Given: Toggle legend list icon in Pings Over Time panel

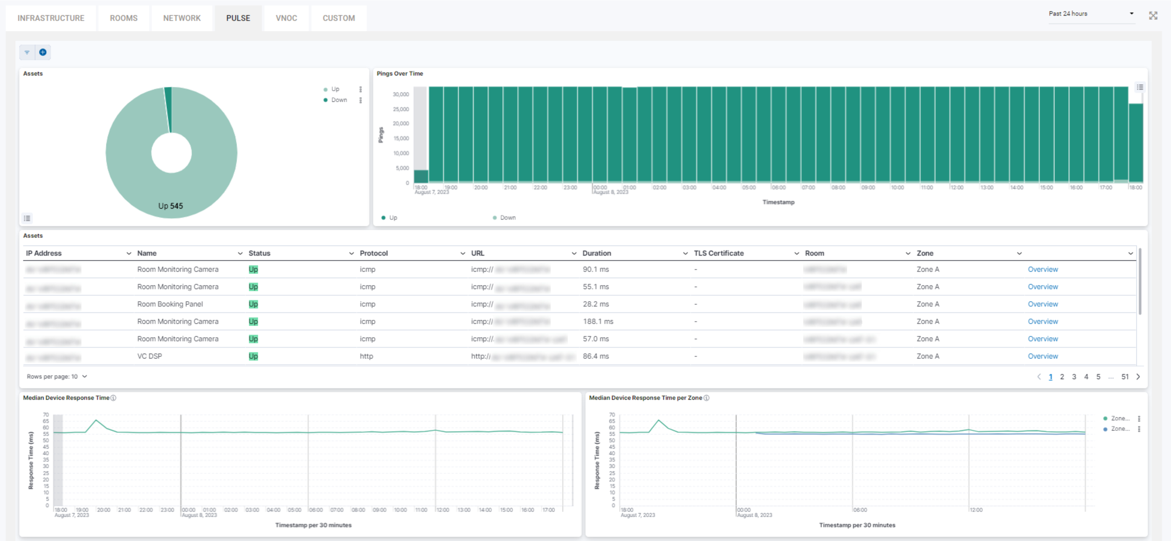Looking at the screenshot, I should tap(1140, 87).
